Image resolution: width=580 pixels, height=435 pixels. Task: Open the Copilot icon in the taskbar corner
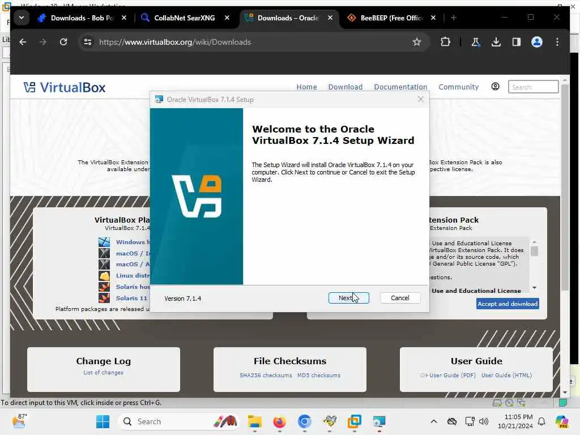click(561, 421)
